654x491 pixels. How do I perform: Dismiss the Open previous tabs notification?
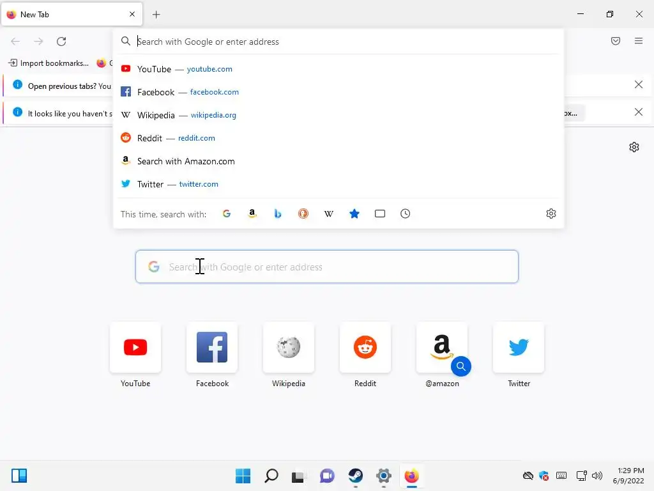coord(638,85)
